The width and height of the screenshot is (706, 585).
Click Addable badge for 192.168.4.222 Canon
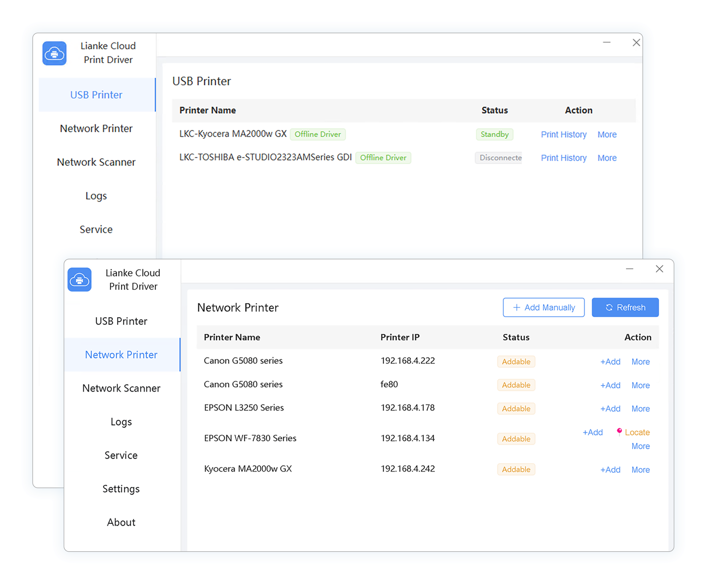(x=516, y=361)
